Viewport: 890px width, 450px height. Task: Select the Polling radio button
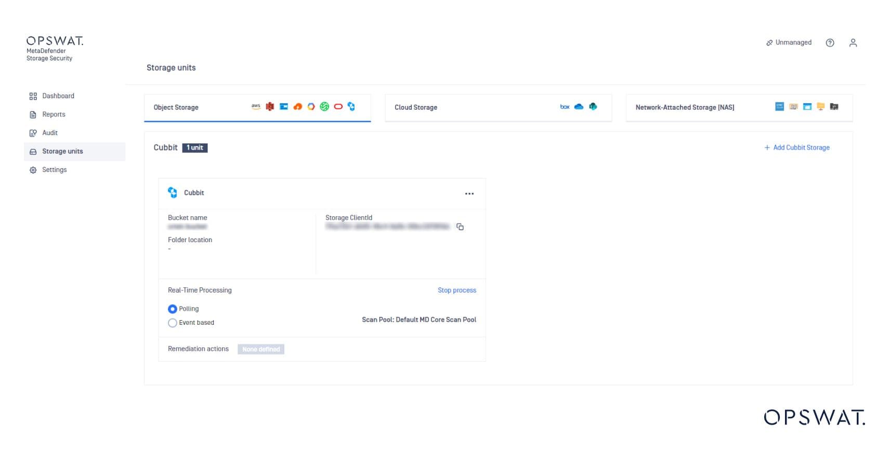tap(173, 309)
